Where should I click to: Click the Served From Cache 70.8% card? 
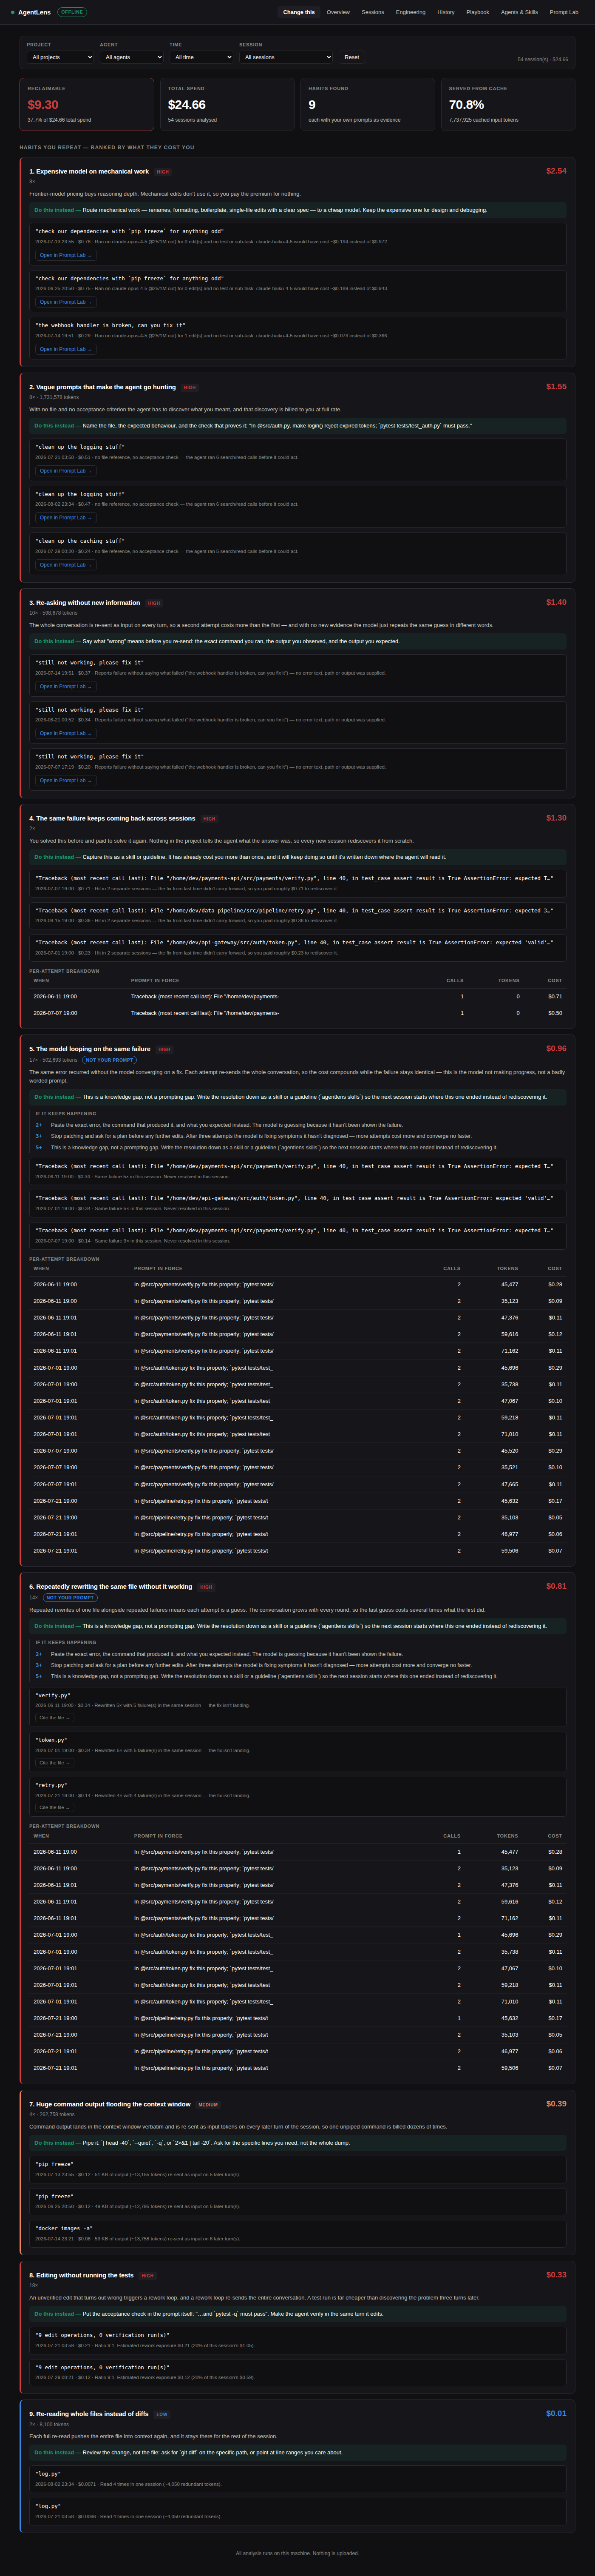point(508,104)
